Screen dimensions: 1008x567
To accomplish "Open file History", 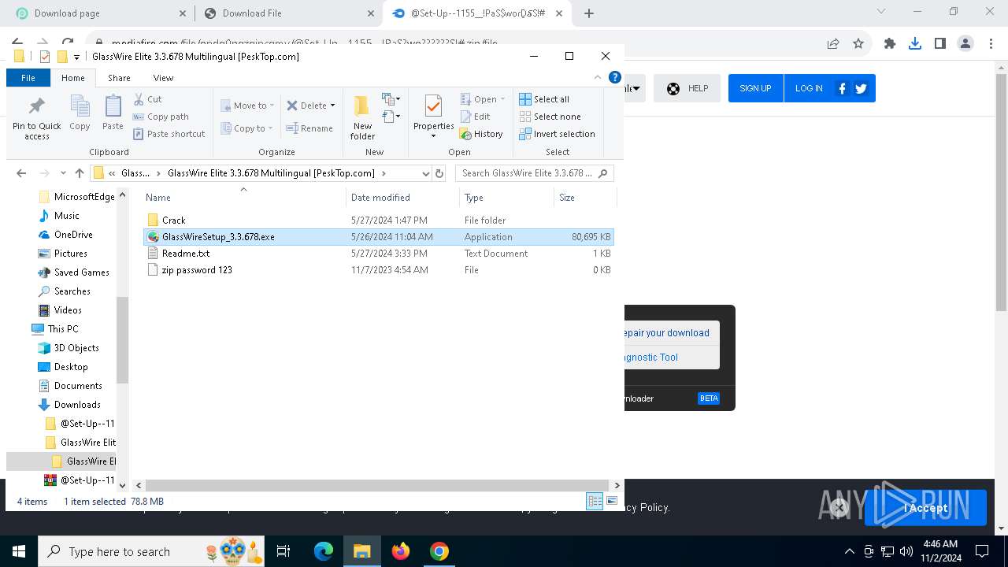I will (481, 134).
